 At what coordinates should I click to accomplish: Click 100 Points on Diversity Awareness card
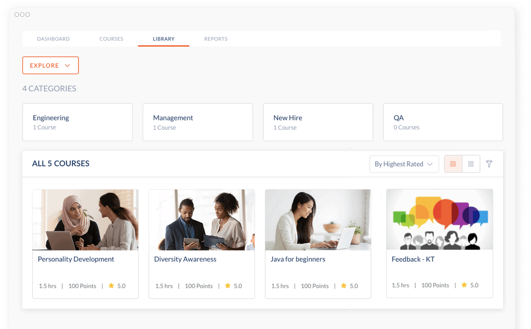click(199, 286)
